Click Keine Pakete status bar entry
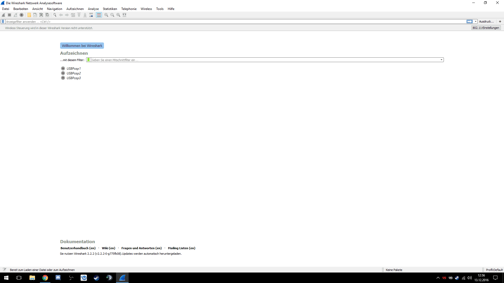Viewport: 504px width, 283px height. point(394,270)
